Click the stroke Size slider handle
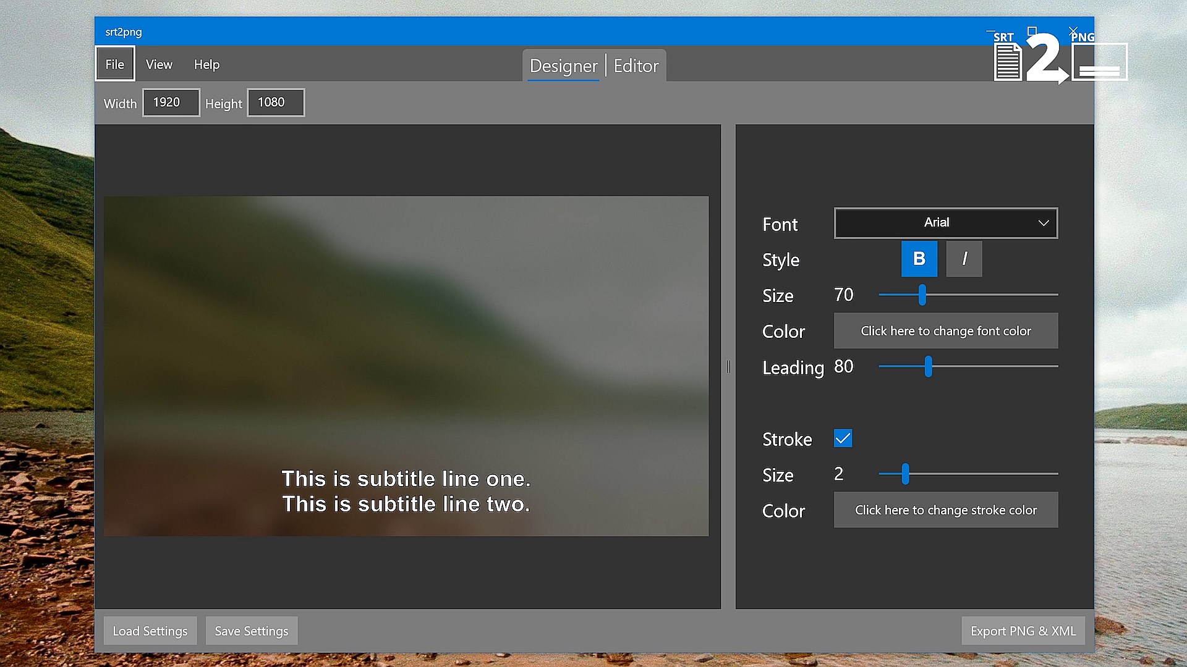 (x=905, y=474)
